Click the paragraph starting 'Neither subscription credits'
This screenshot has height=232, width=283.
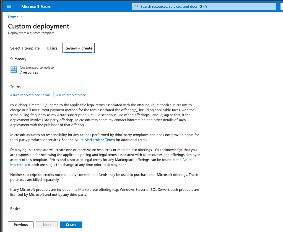tap(104, 177)
